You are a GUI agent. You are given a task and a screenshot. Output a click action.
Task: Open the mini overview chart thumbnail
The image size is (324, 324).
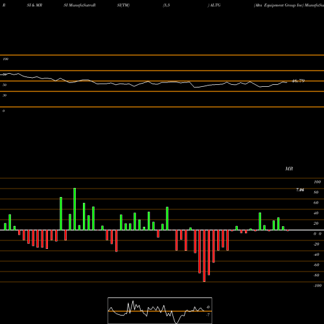point(160,310)
